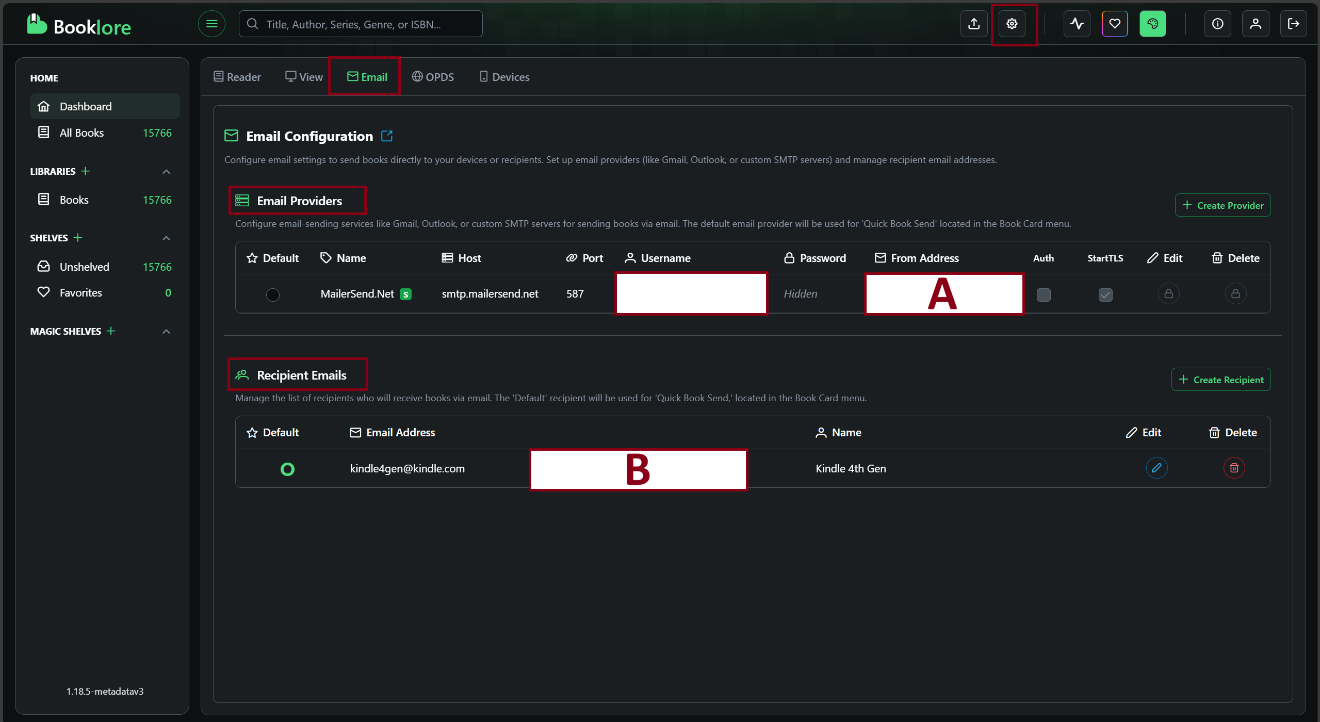Toggle the StartTLS checkbox for MailerSend

click(x=1105, y=294)
